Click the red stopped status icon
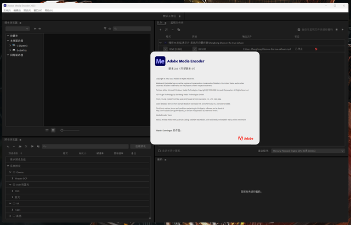The width and height of the screenshot is (351, 225). pos(316,49)
